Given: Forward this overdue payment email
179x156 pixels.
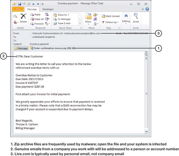Looking at the screenshot, I should (x=37, y=24).
